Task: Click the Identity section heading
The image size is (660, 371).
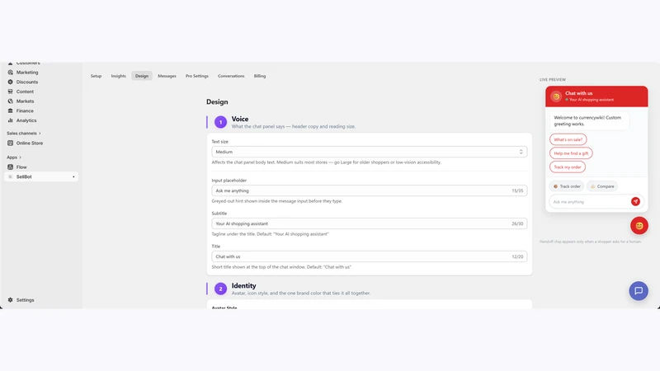Action: coord(243,285)
